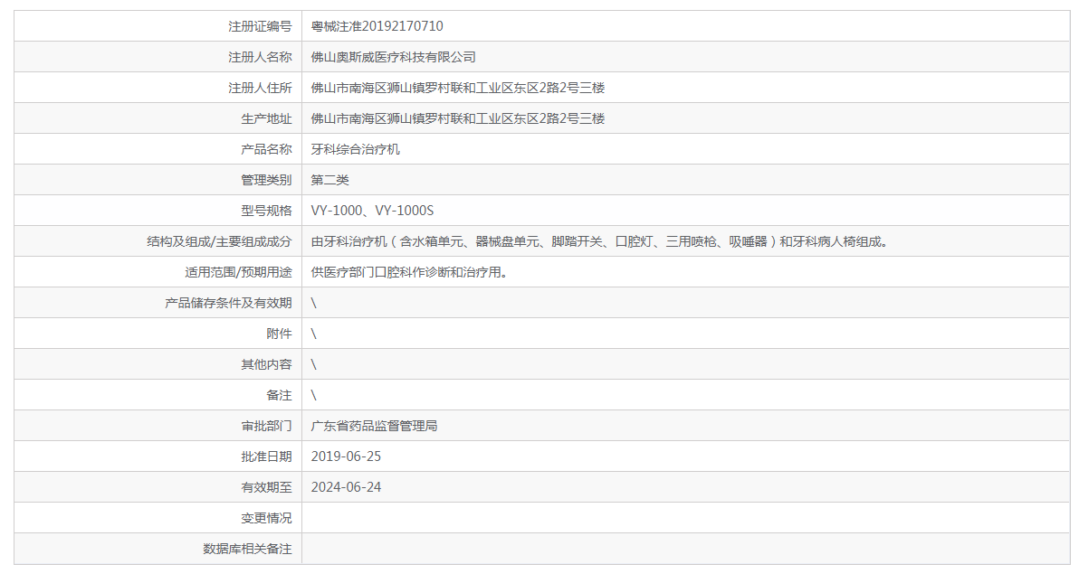
Task: Click the 注册证编号 label cell
Action: (x=158, y=26)
